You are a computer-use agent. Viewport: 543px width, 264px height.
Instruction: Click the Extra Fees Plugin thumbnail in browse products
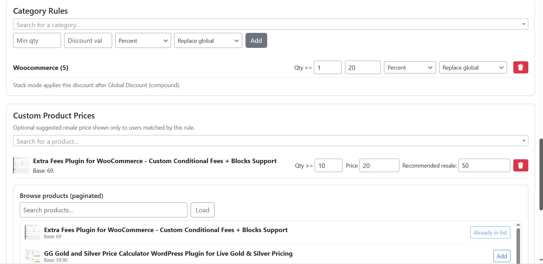tap(33, 232)
